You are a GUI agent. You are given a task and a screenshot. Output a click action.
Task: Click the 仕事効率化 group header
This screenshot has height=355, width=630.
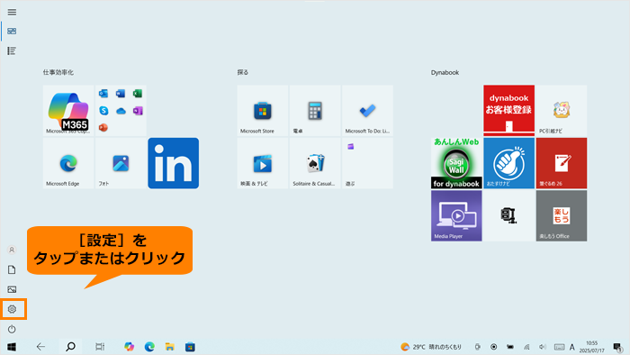pyautogui.click(x=58, y=72)
